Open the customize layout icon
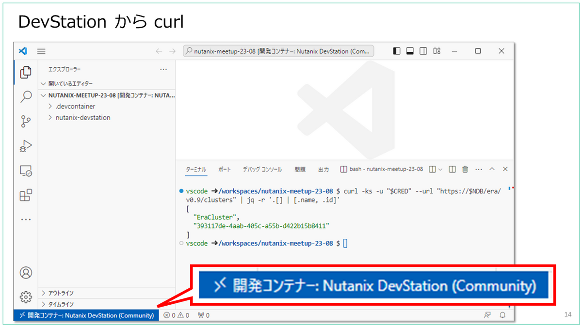Screen dimensions: 582x327 (x=436, y=51)
